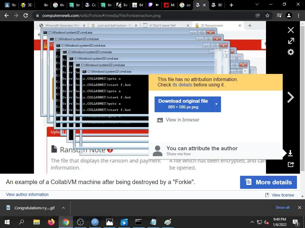Bookmark this page with star icon

[x=267, y=15]
